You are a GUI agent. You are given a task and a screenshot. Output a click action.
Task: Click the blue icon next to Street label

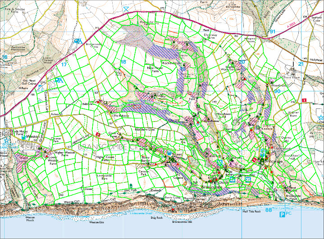pyautogui.click(x=169, y=153)
